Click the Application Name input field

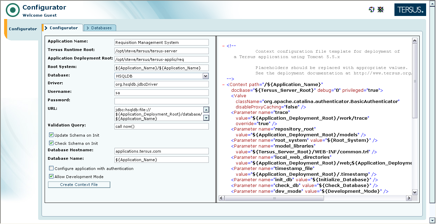[x=161, y=42]
